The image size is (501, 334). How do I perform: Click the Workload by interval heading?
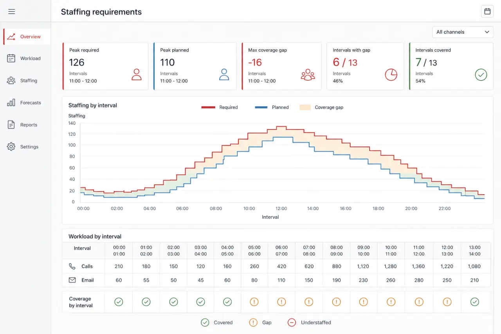pyautogui.click(x=95, y=237)
